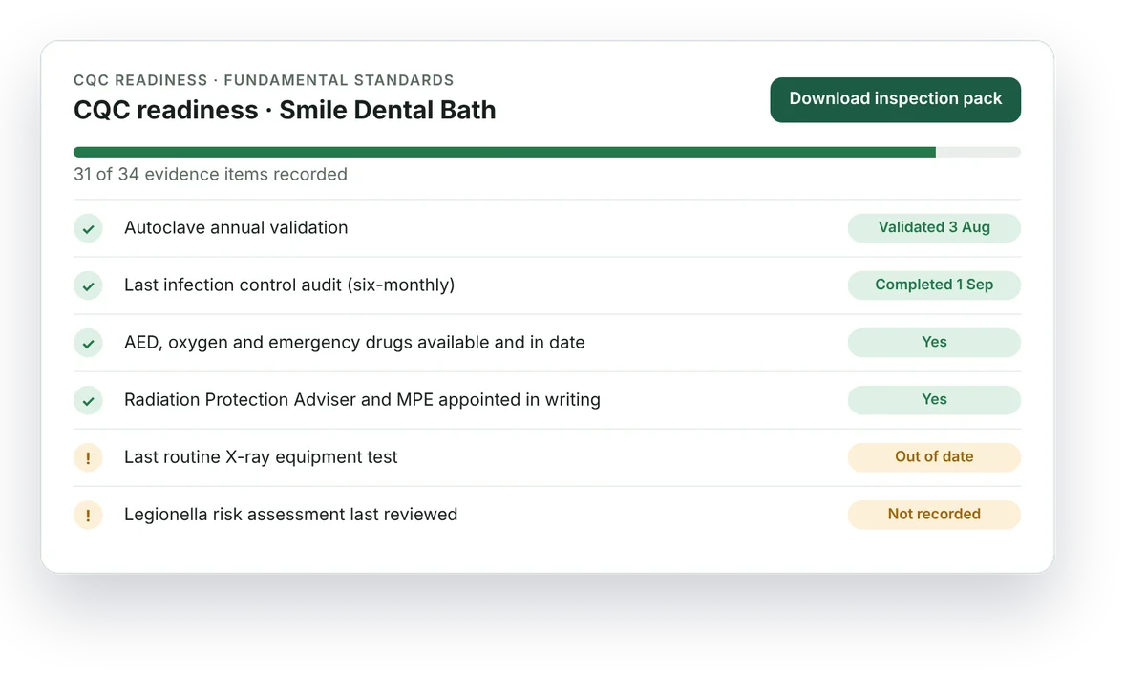1146x697 pixels.
Task: Click the Validated 3 Aug status badge
Action: click(934, 227)
